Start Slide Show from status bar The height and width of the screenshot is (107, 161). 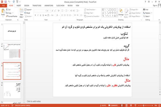pyautogui.click(x=135, y=105)
